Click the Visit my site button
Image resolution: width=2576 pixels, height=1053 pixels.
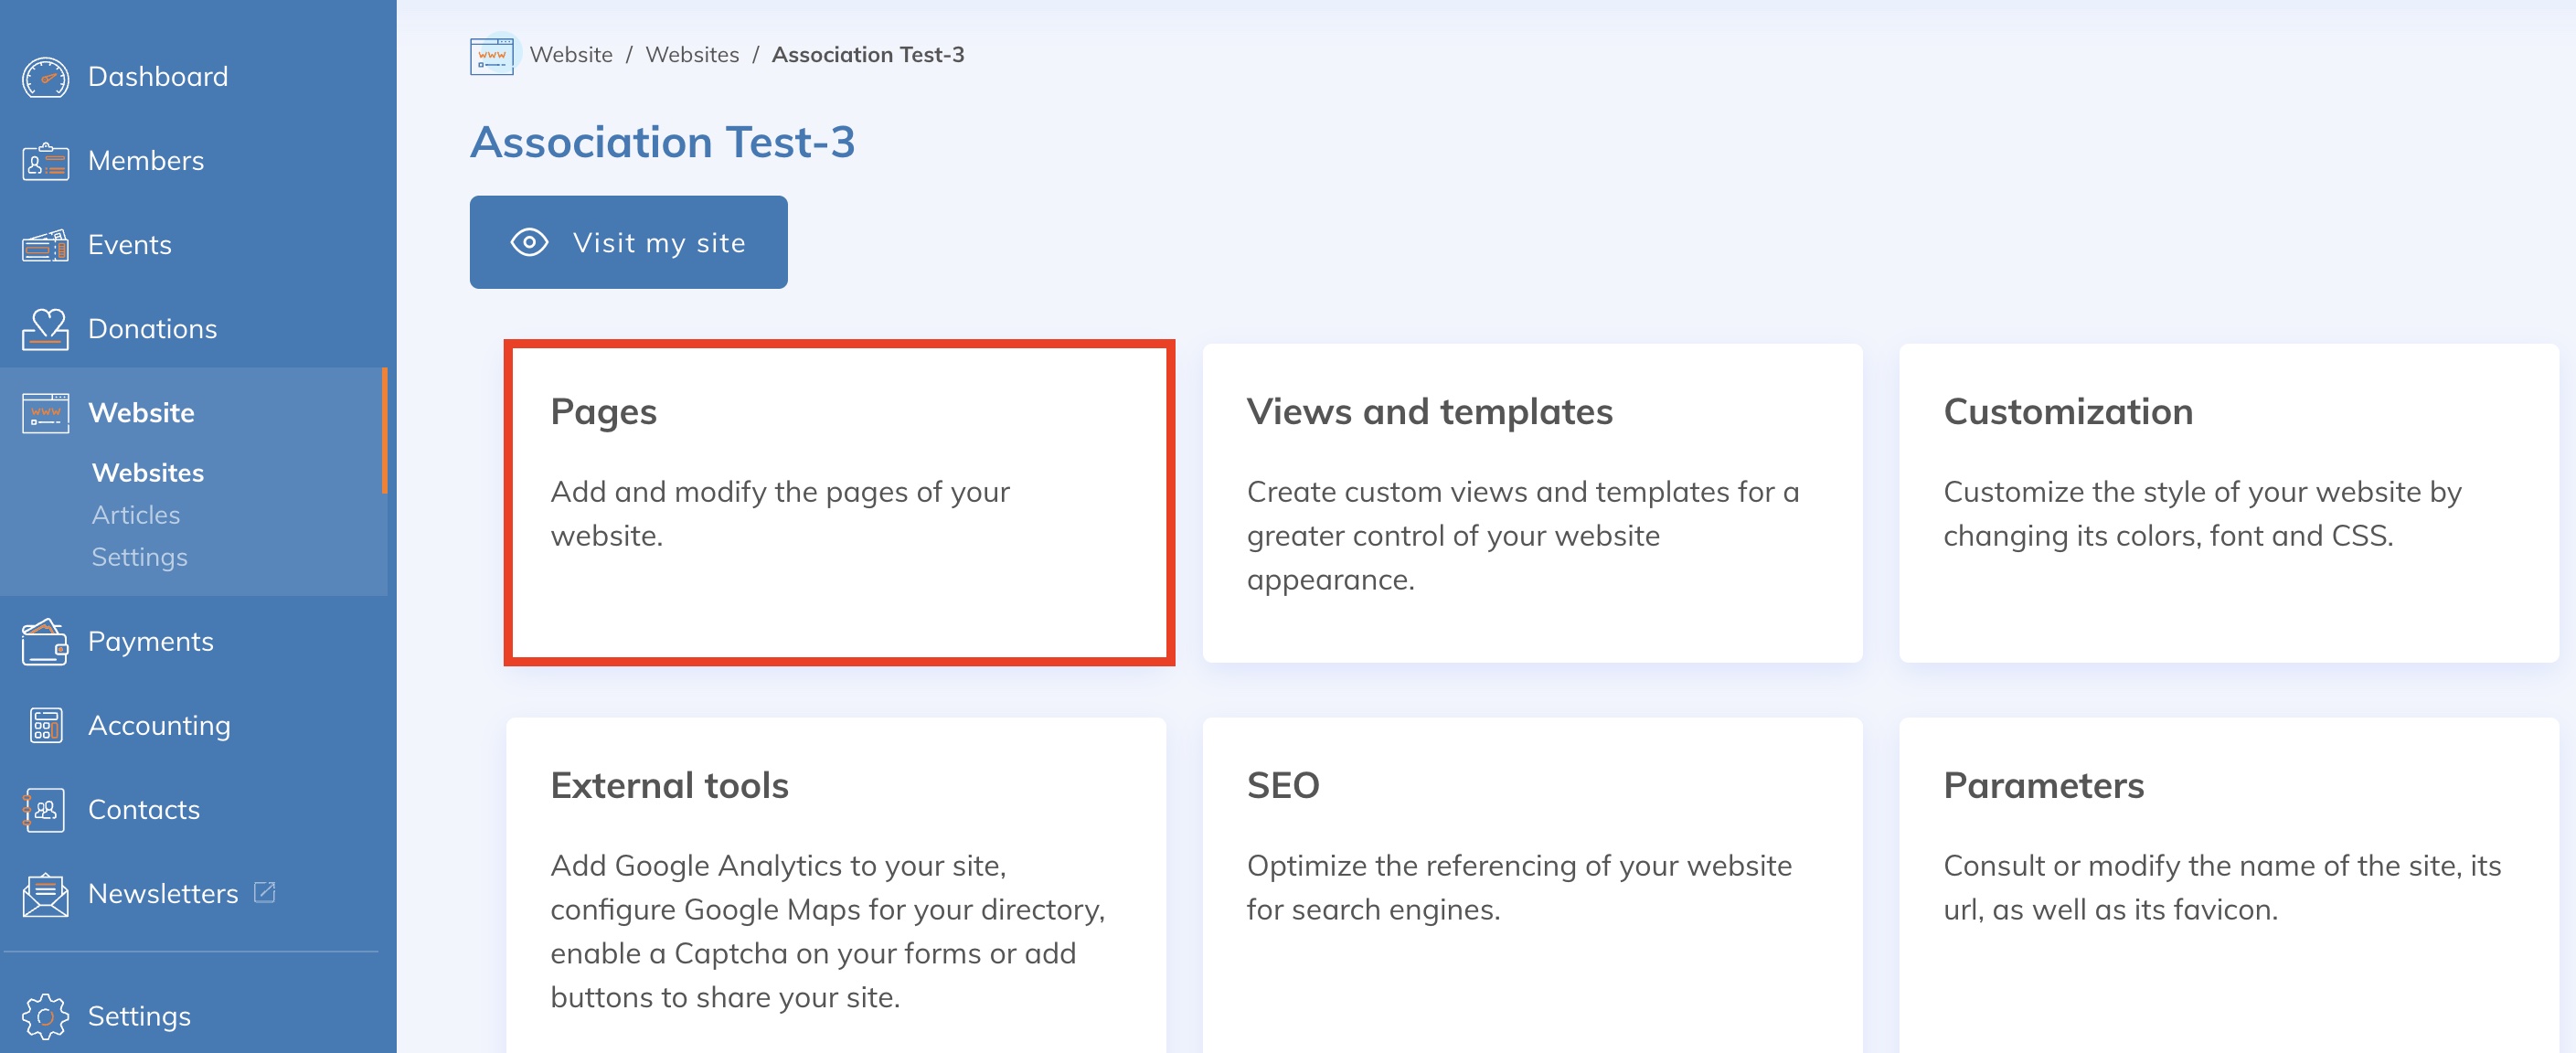pyautogui.click(x=628, y=242)
